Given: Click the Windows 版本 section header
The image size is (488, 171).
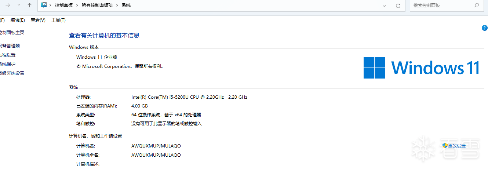Looking at the screenshot, I should [x=84, y=47].
